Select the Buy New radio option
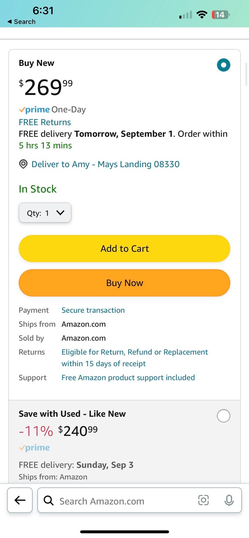 (x=223, y=65)
